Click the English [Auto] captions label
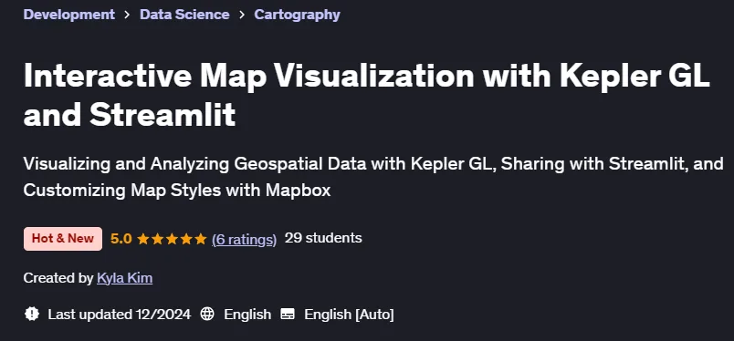Screen dimensions: 734x341 349,315
